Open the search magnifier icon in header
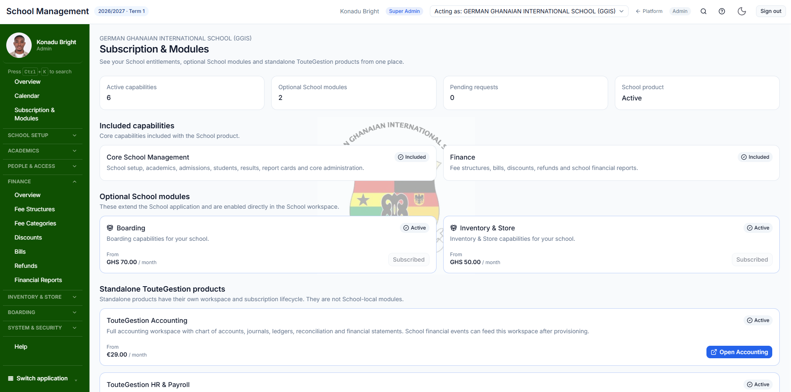 point(704,11)
